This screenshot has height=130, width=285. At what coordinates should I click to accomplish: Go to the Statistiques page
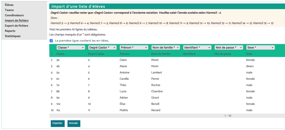coord(13,36)
